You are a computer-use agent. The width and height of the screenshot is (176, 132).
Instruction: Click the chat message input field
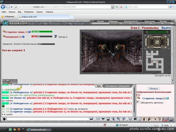click(48, 119)
